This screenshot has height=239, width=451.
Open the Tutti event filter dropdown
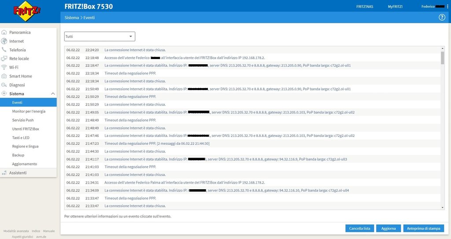pyautogui.click(x=100, y=37)
